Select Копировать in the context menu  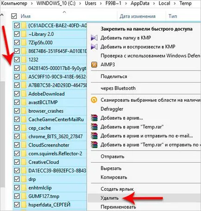[x=114, y=177]
